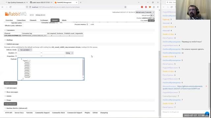211x118 pixels.
Task: Open the browser extensions puzzle icon
Action: coord(154,7)
